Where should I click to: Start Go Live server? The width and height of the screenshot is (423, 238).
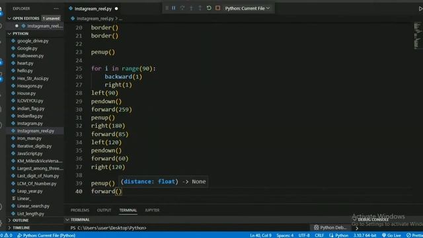[x=391, y=235]
